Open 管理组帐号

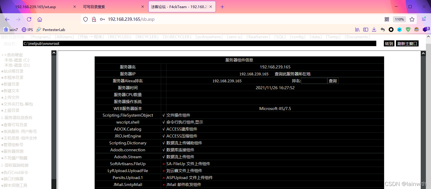point(12,145)
